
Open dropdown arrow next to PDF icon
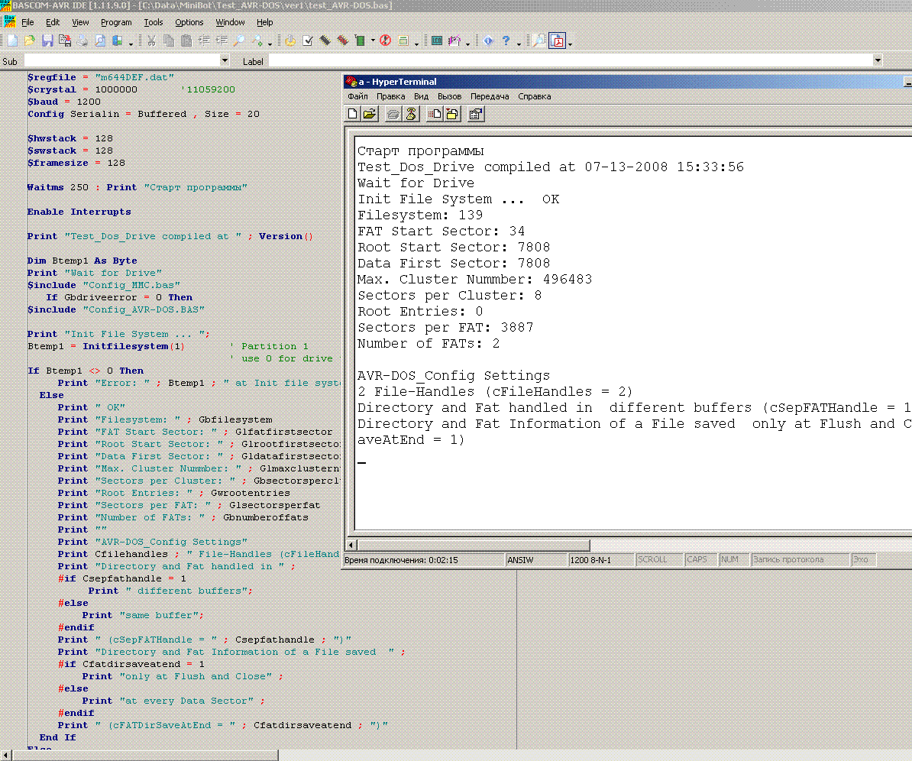pos(570,43)
